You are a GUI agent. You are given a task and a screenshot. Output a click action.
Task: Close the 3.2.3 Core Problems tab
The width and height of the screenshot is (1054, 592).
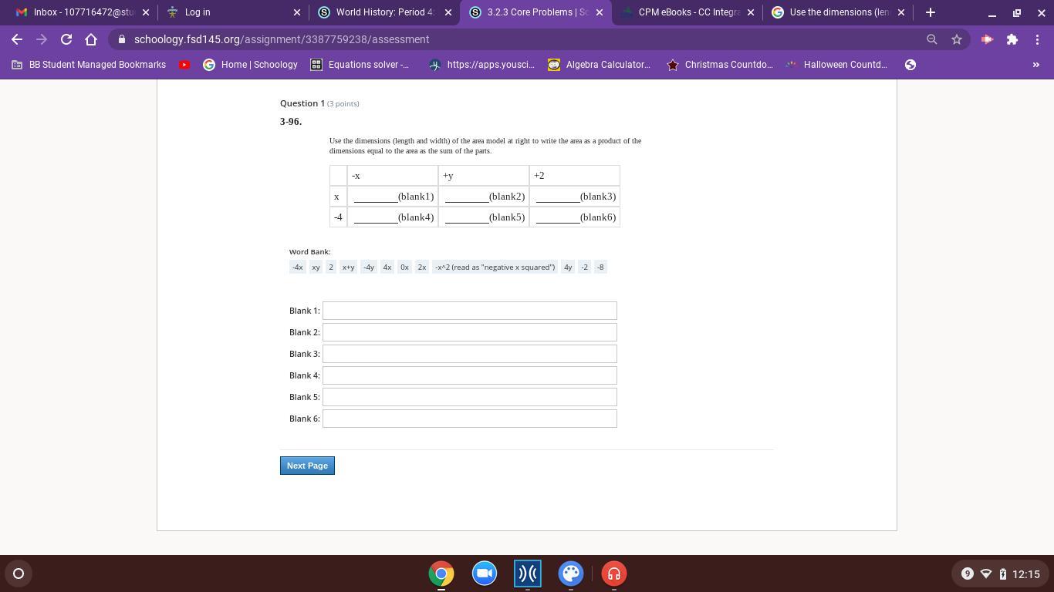coord(600,12)
